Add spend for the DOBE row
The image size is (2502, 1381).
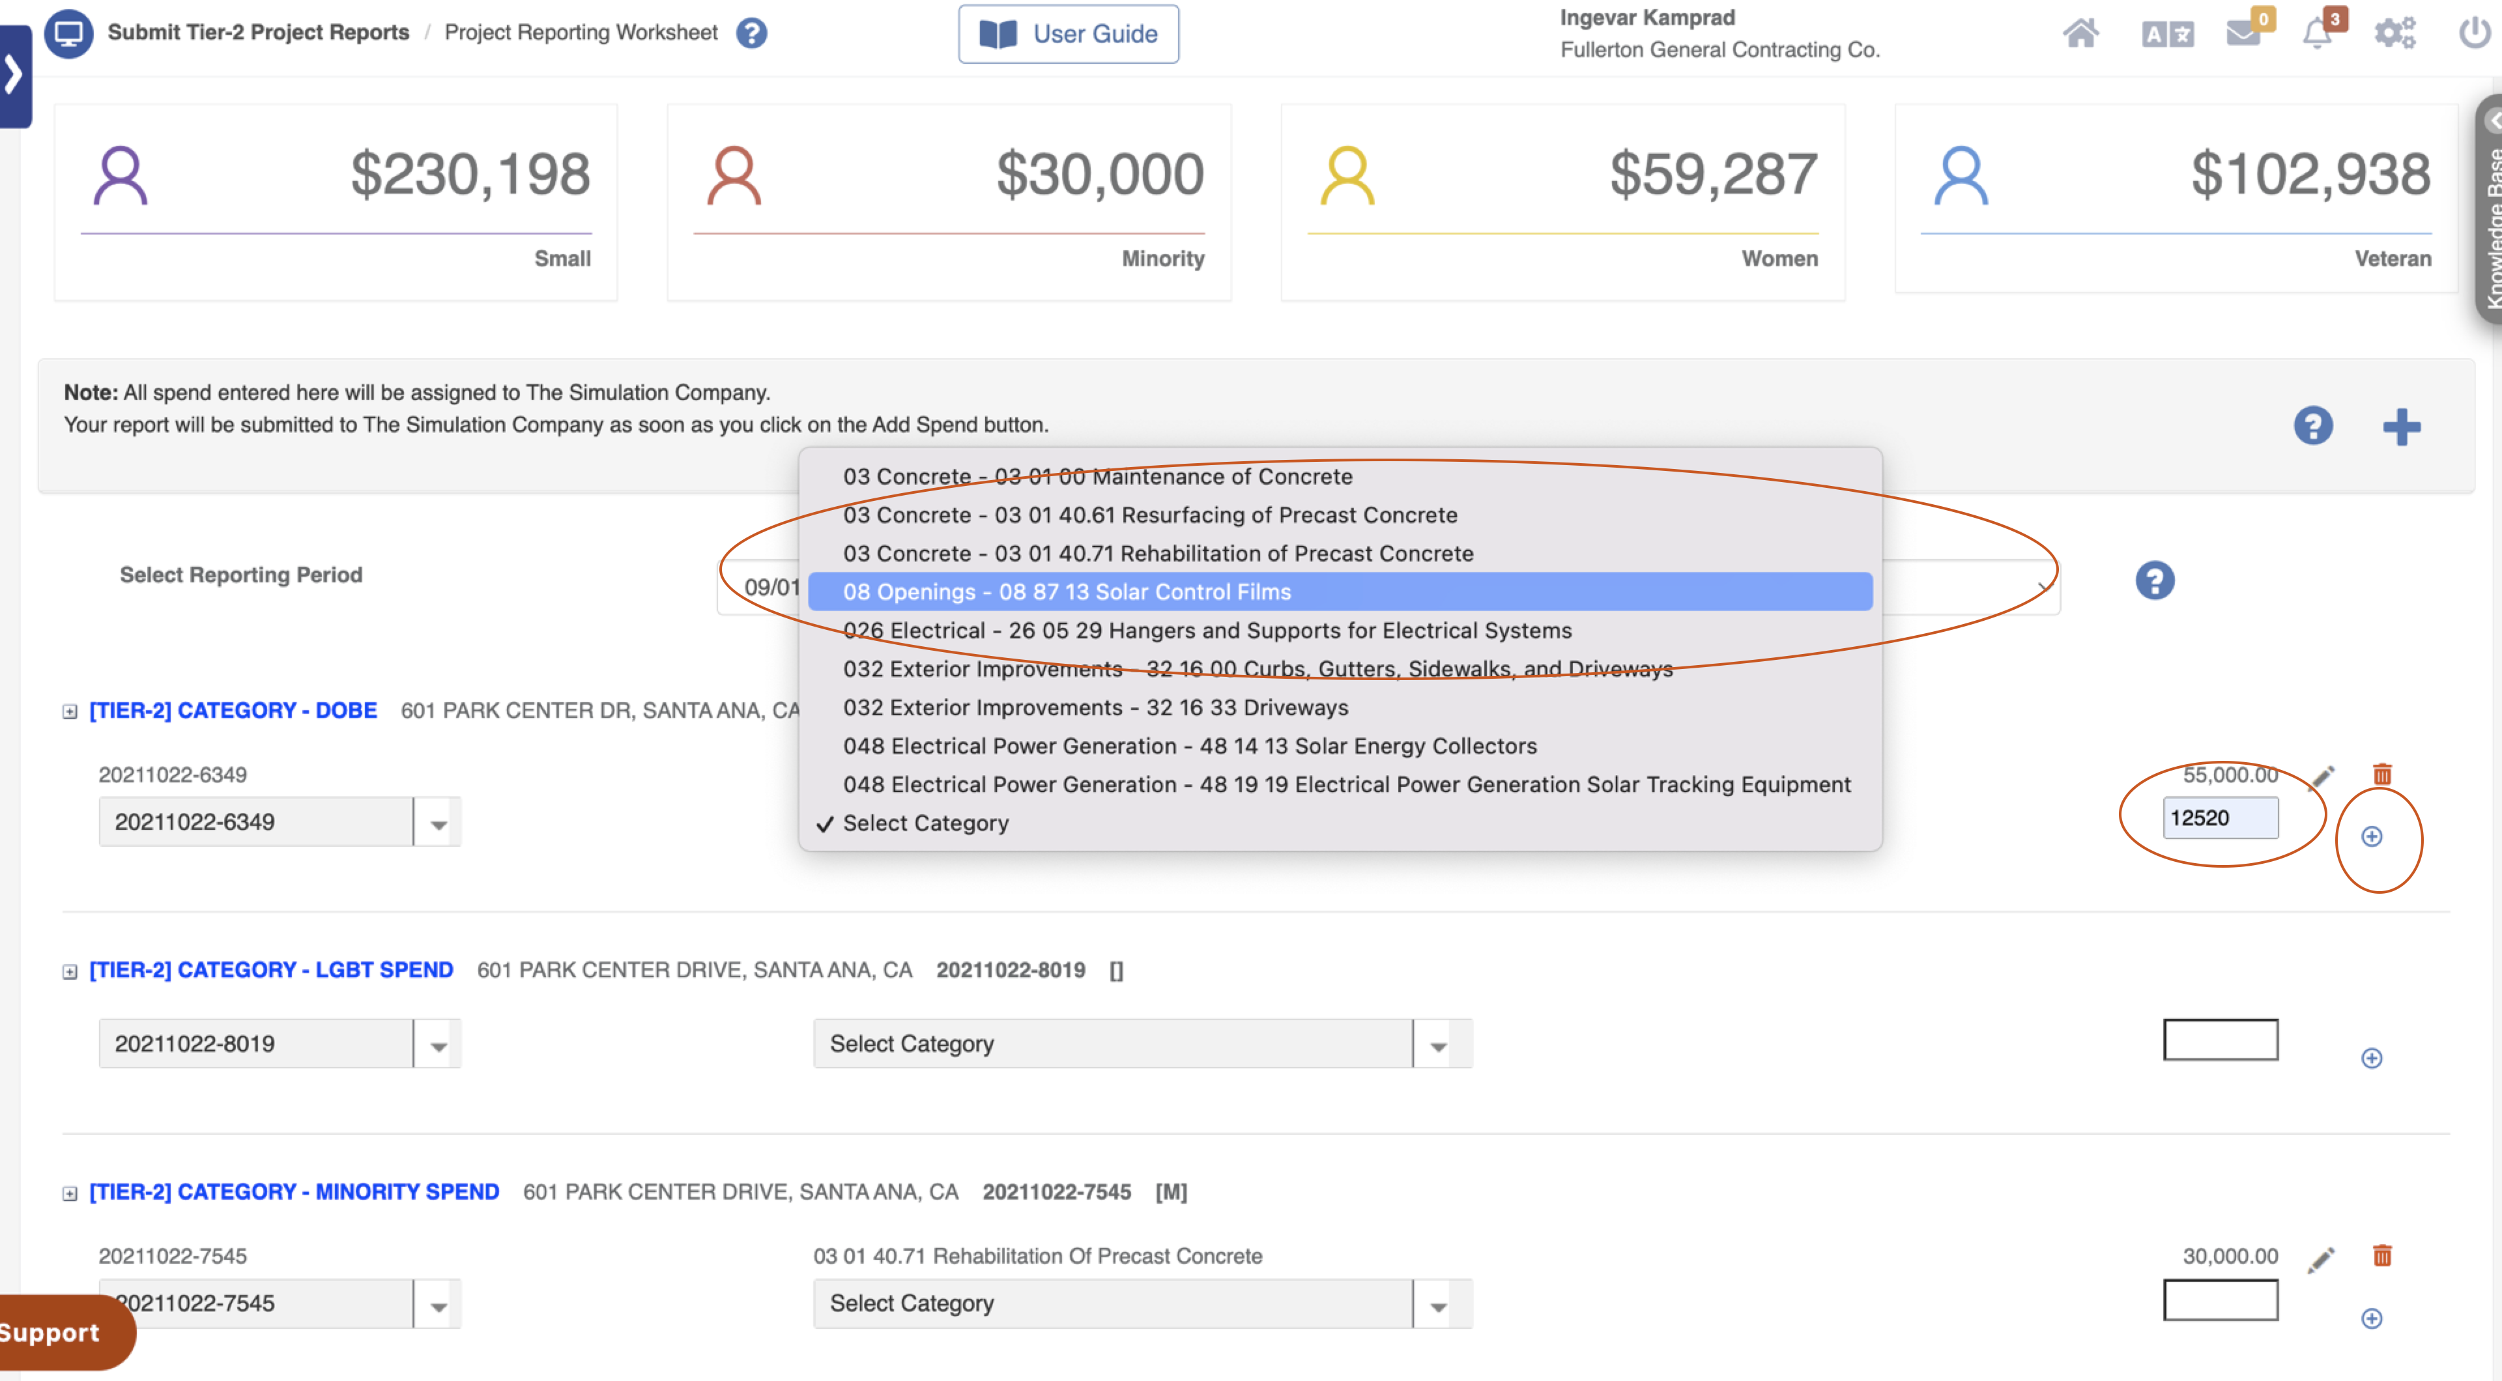pyautogui.click(x=2372, y=836)
